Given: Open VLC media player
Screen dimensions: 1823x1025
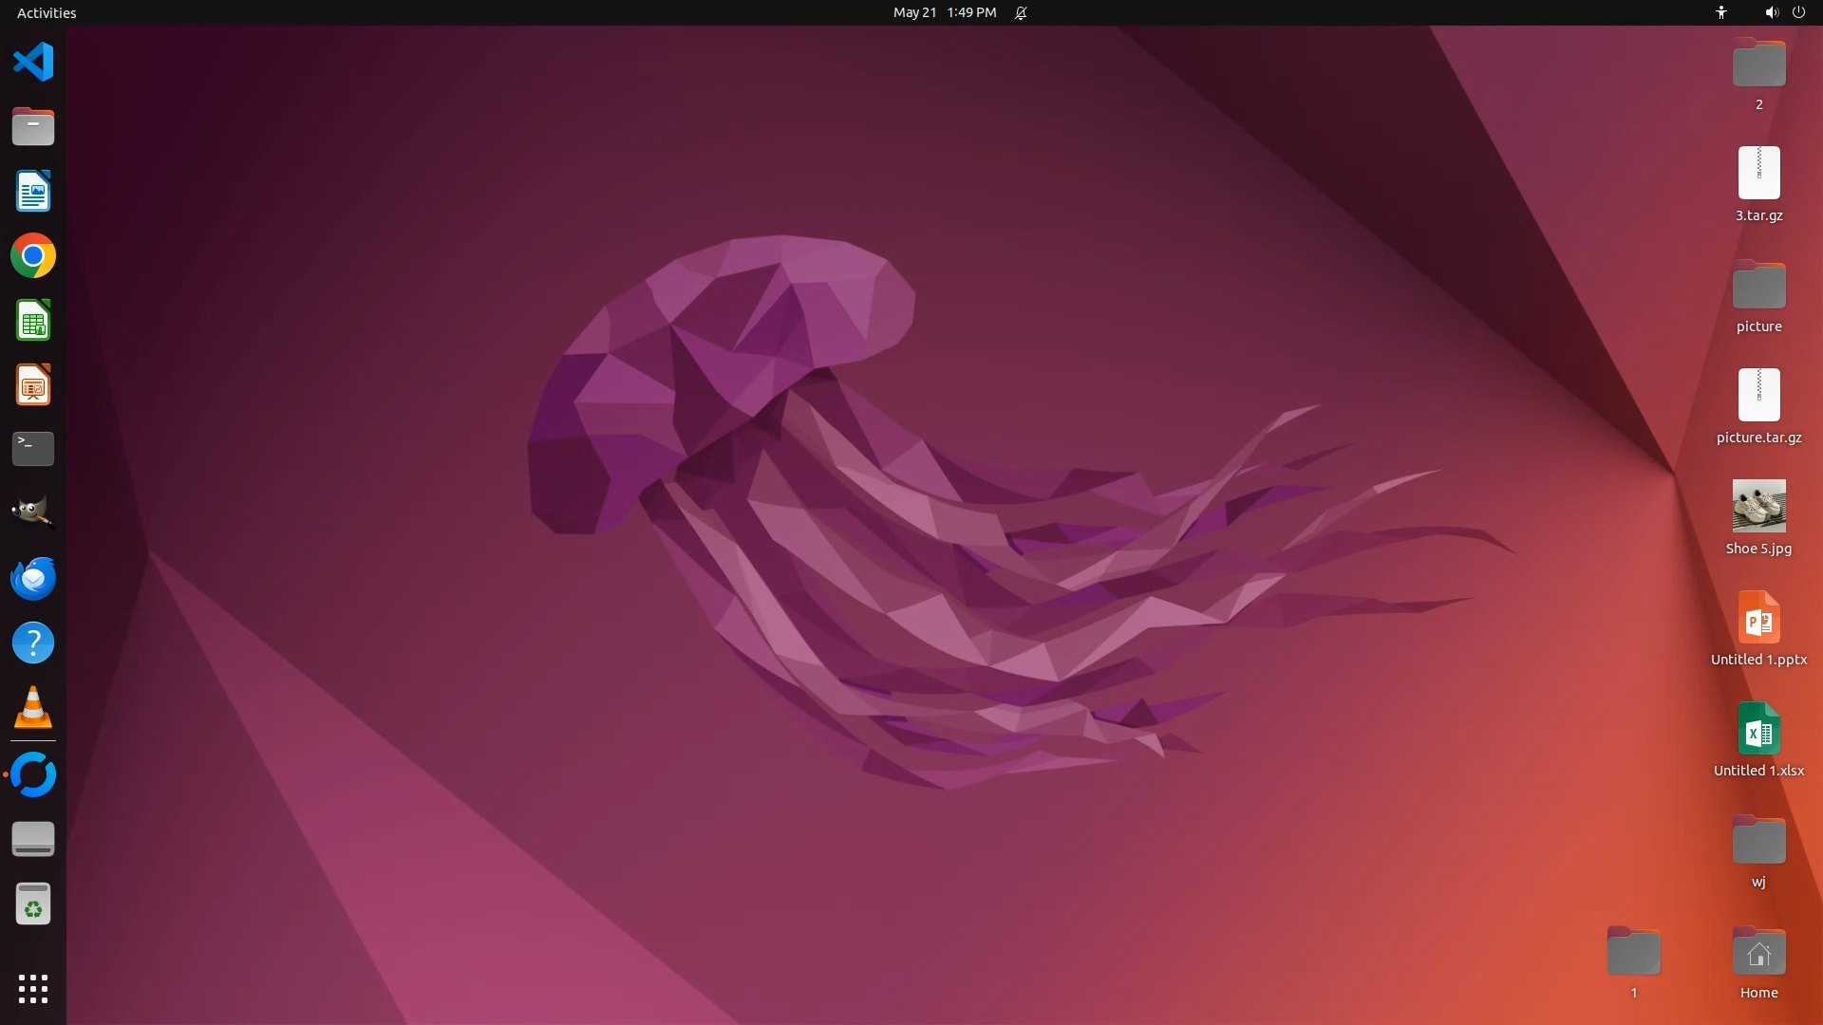Looking at the screenshot, I should (33, 708).
